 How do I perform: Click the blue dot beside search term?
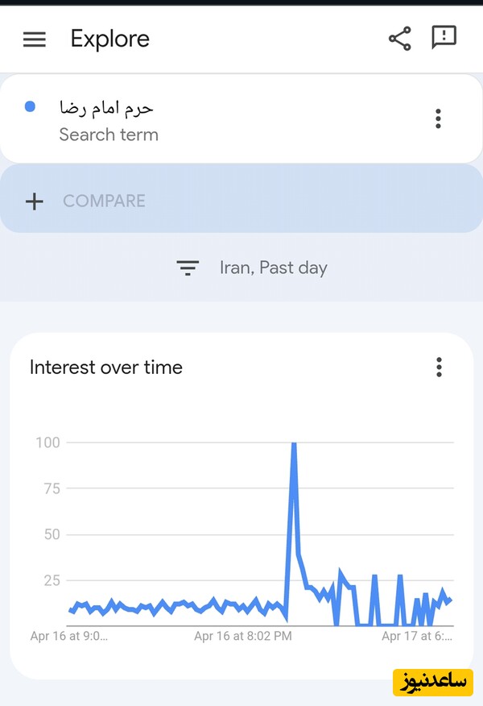pos(30,106)
